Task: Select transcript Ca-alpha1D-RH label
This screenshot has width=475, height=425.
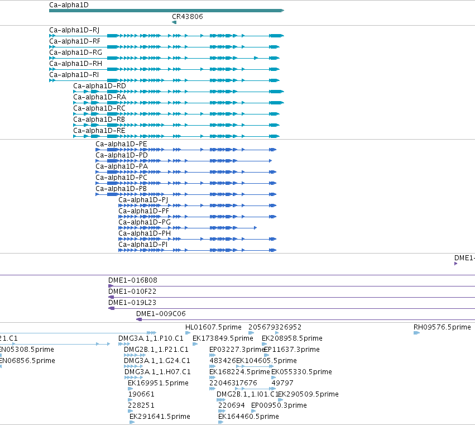Action: pos(76,64)
